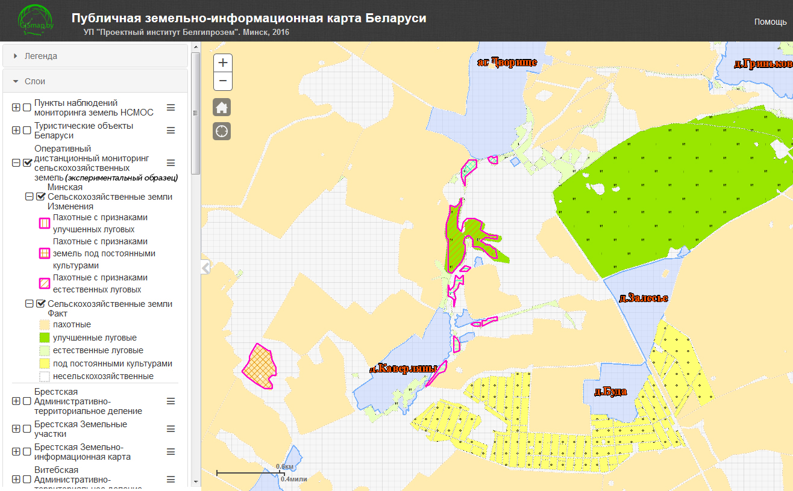
Task: Open menu for Пункты наблюдений layer
Action: pos(171,108)
